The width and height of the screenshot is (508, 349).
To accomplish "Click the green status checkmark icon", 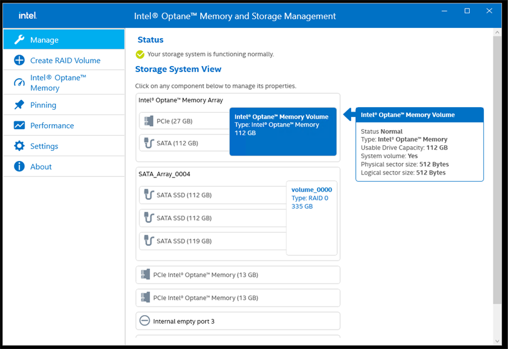I will point(140,55).
